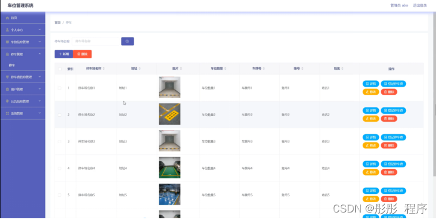This screenshot has height=220, width=436.
Task: Click the 用户管理 sidebar icon
Action: coord(7,89)
